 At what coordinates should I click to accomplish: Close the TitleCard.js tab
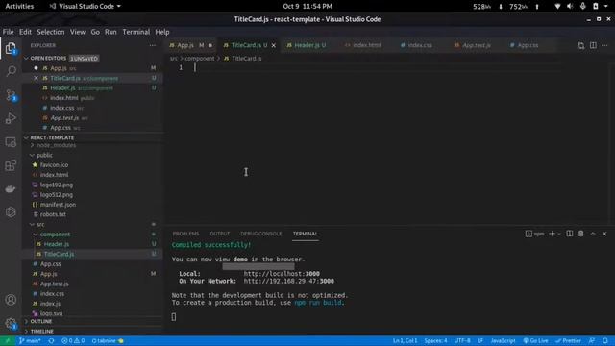tap(273, 45)
